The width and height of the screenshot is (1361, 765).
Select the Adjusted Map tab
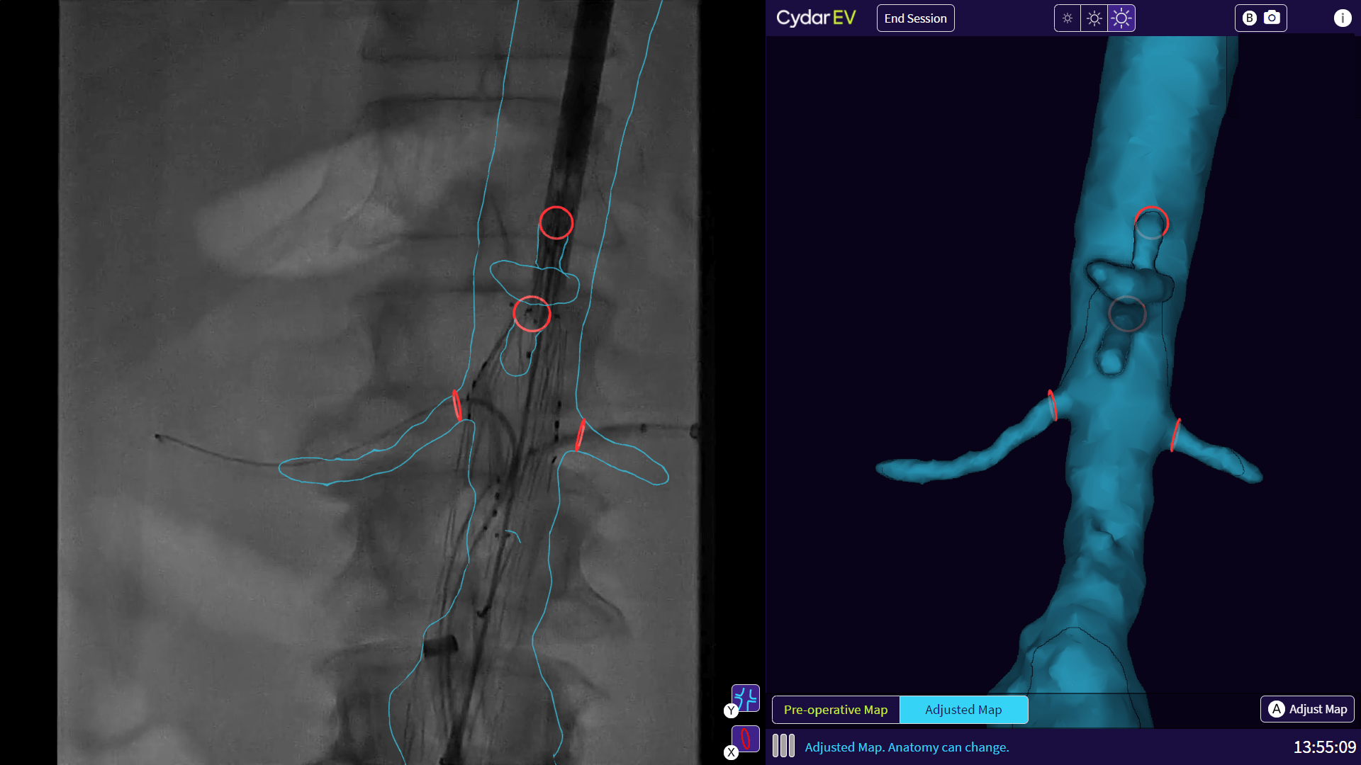pos(963,709)
